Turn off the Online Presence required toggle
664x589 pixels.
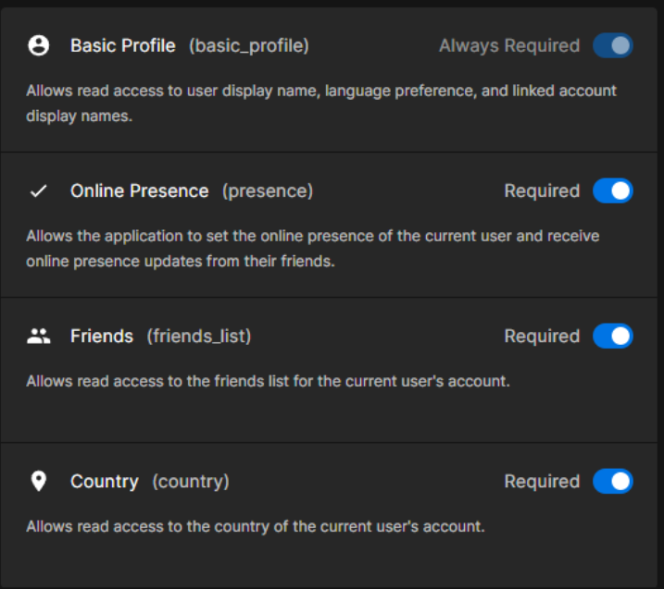pos(613,191)
